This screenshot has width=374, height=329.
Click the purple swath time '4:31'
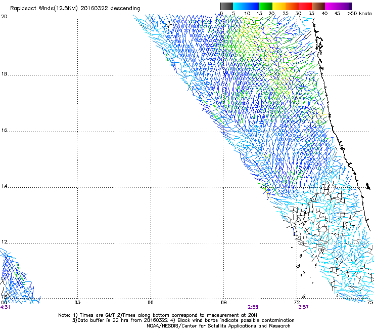(5, 307)
